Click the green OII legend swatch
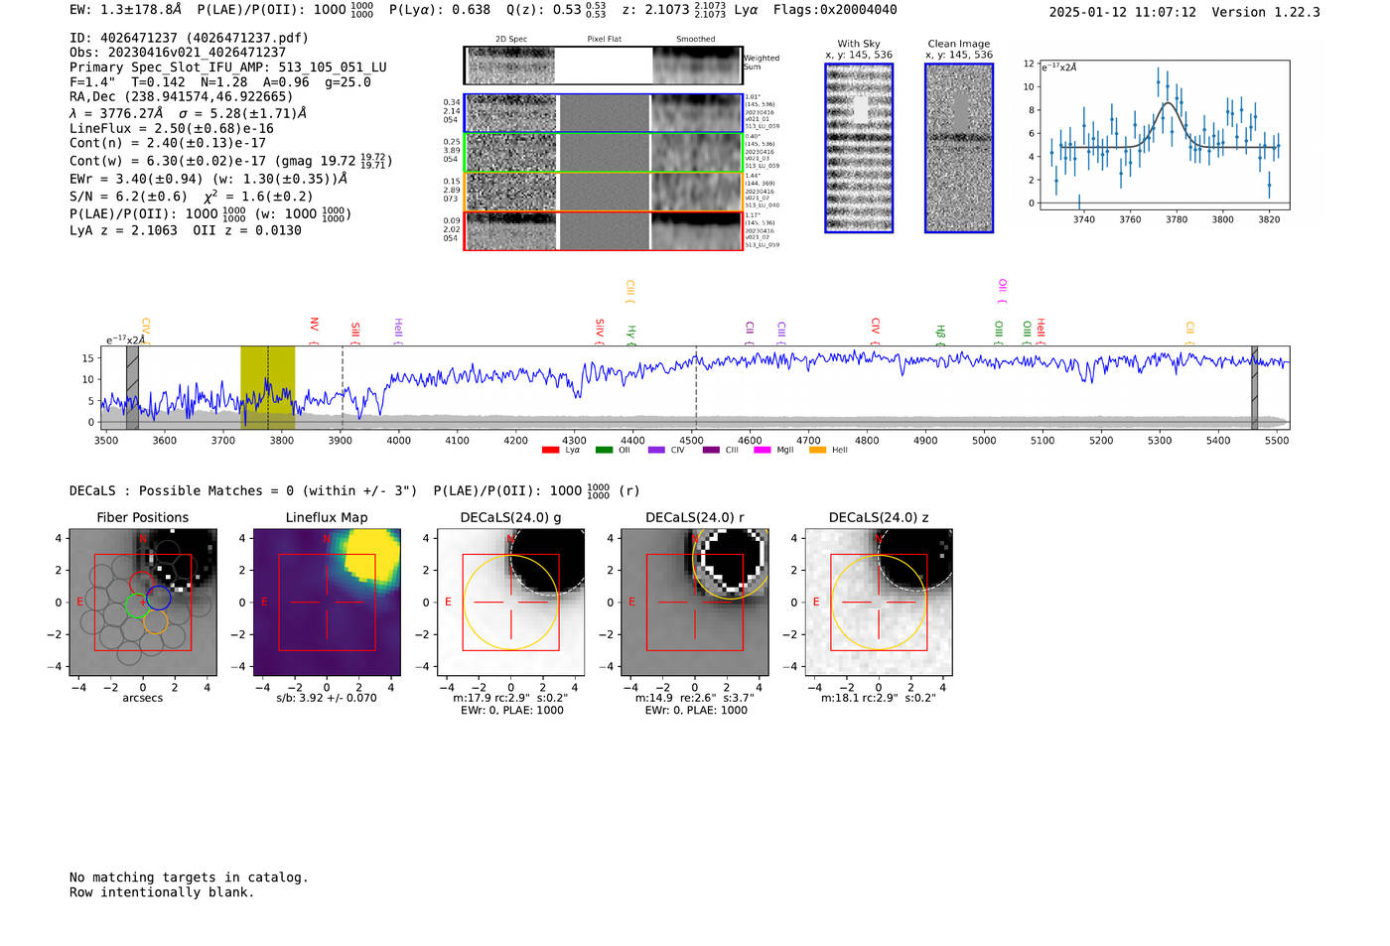Viewport: 1390px width, 946px height. click(x=604, y=451)
